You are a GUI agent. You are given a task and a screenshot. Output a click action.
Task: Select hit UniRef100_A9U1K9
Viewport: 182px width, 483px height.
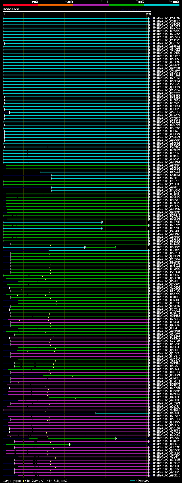(x=167, y=153)
